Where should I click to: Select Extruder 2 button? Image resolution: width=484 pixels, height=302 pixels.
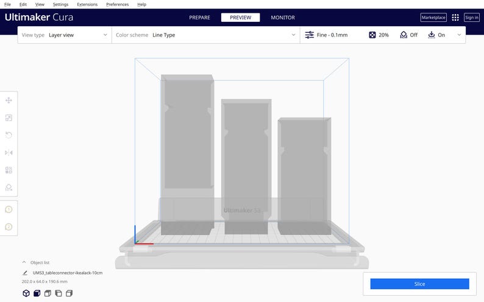tap(9, 227)
